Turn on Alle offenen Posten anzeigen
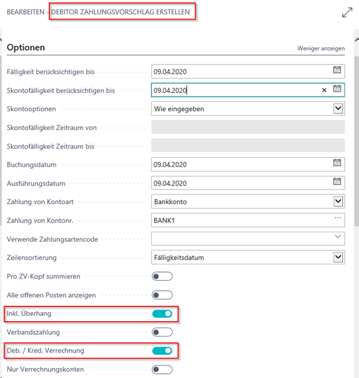359x378 pixels. pyautogui.click(x=162, y=295)
